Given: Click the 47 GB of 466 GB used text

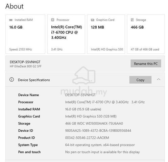Looking at the screenshot, I should point(145,49).
